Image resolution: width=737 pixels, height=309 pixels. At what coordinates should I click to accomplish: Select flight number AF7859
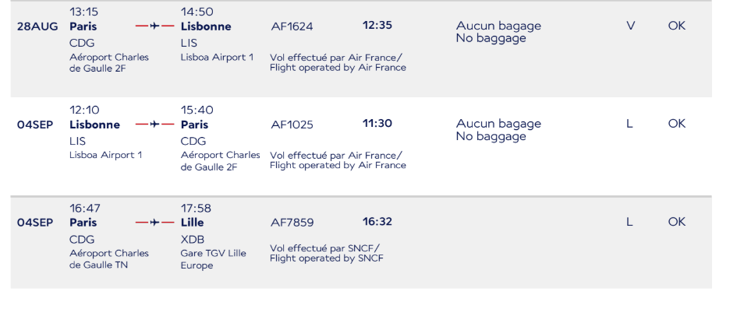tap(292, 223)
